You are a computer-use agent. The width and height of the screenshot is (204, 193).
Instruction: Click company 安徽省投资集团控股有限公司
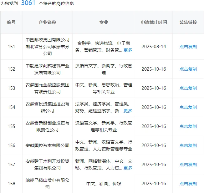47,107
